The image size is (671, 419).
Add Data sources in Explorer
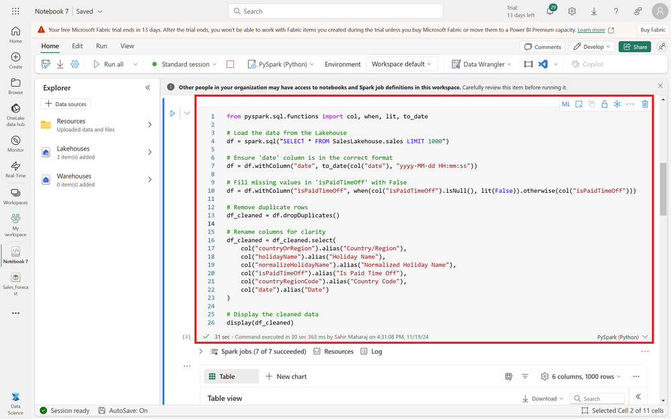[x=65, y=104]
